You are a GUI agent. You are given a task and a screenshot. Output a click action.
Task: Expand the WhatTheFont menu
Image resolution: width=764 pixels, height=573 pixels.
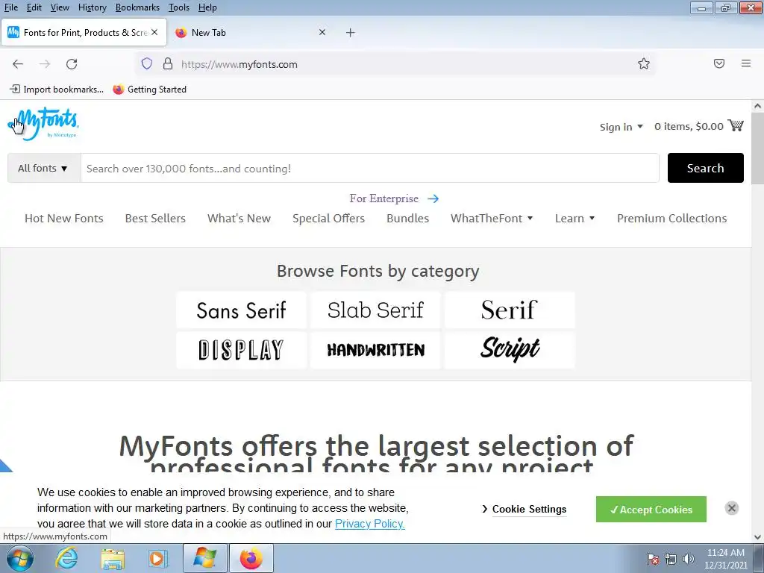point(492,219)
